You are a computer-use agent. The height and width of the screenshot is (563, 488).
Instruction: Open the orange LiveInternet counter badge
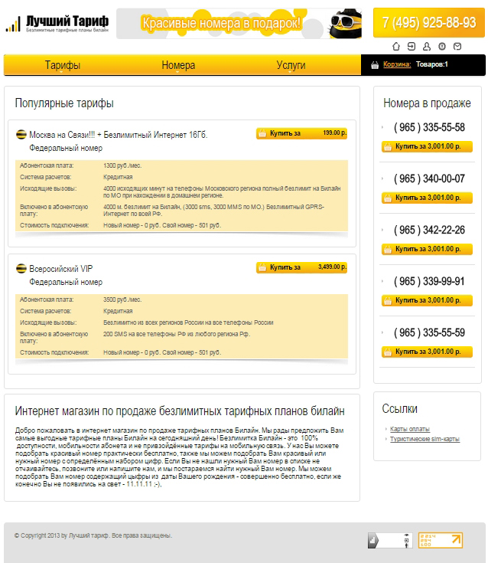(441, 540)
